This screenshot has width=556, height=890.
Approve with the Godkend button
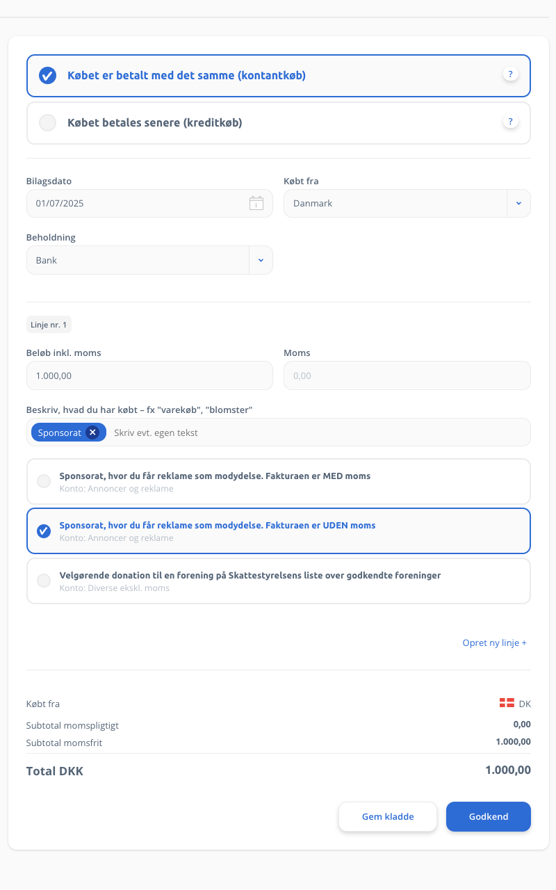pos(489,816)
